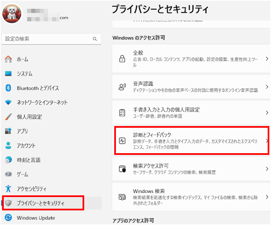The height and width of the screenshot is (225, 271).
Task: Click the システム monitor icon
Action: (x=8, y=73)
